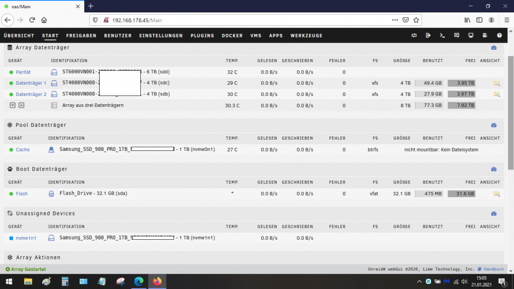Click the first icon right of WERKZEUGE
Screen dimensions: 514x289
pyautogui.click(x=414, y=35)
